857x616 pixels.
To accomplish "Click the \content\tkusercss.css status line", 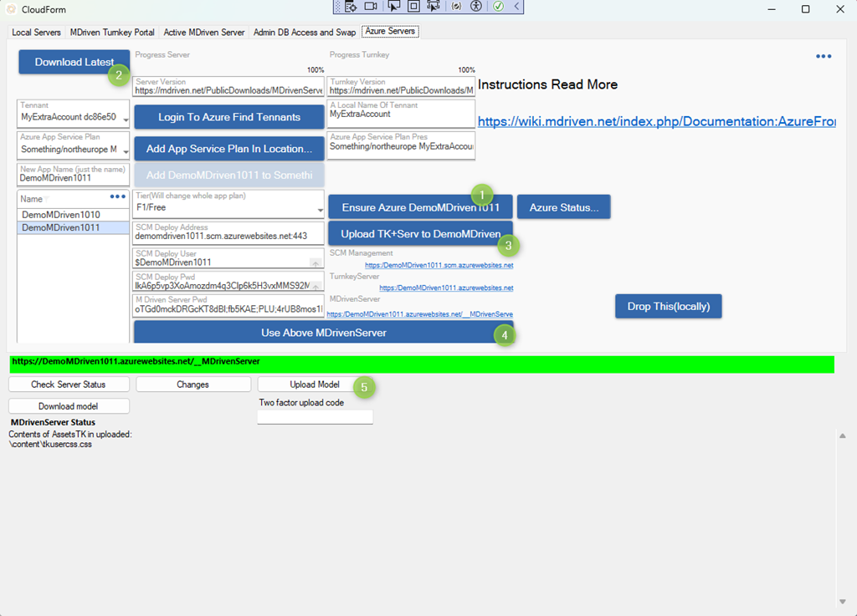I will pyautogui.click(x=50, y=444).
